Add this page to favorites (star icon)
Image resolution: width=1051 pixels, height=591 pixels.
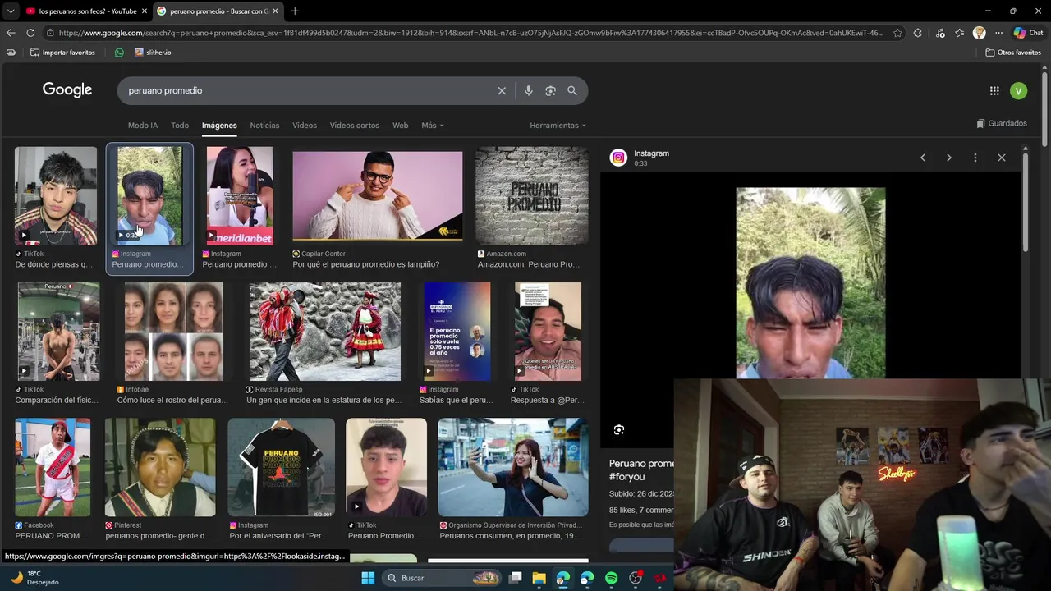click(897, 33)
